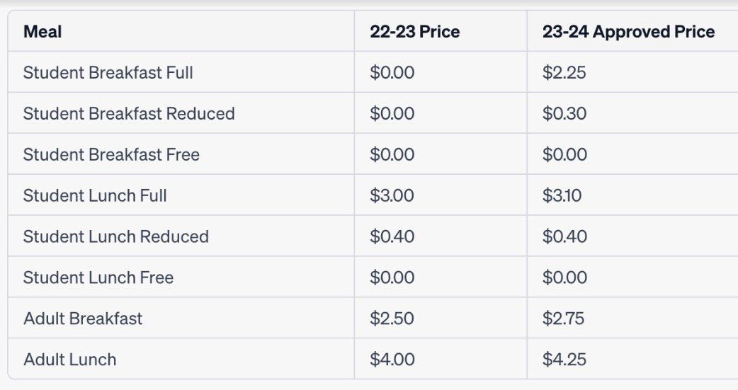Image resolution: width=738 pixels, height=390 pixels.
Task: Click the Meal column header
Action: [x=42, y=32]
